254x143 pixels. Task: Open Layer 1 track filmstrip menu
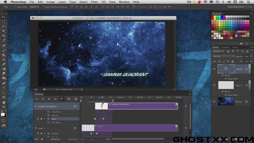(75, 128)
